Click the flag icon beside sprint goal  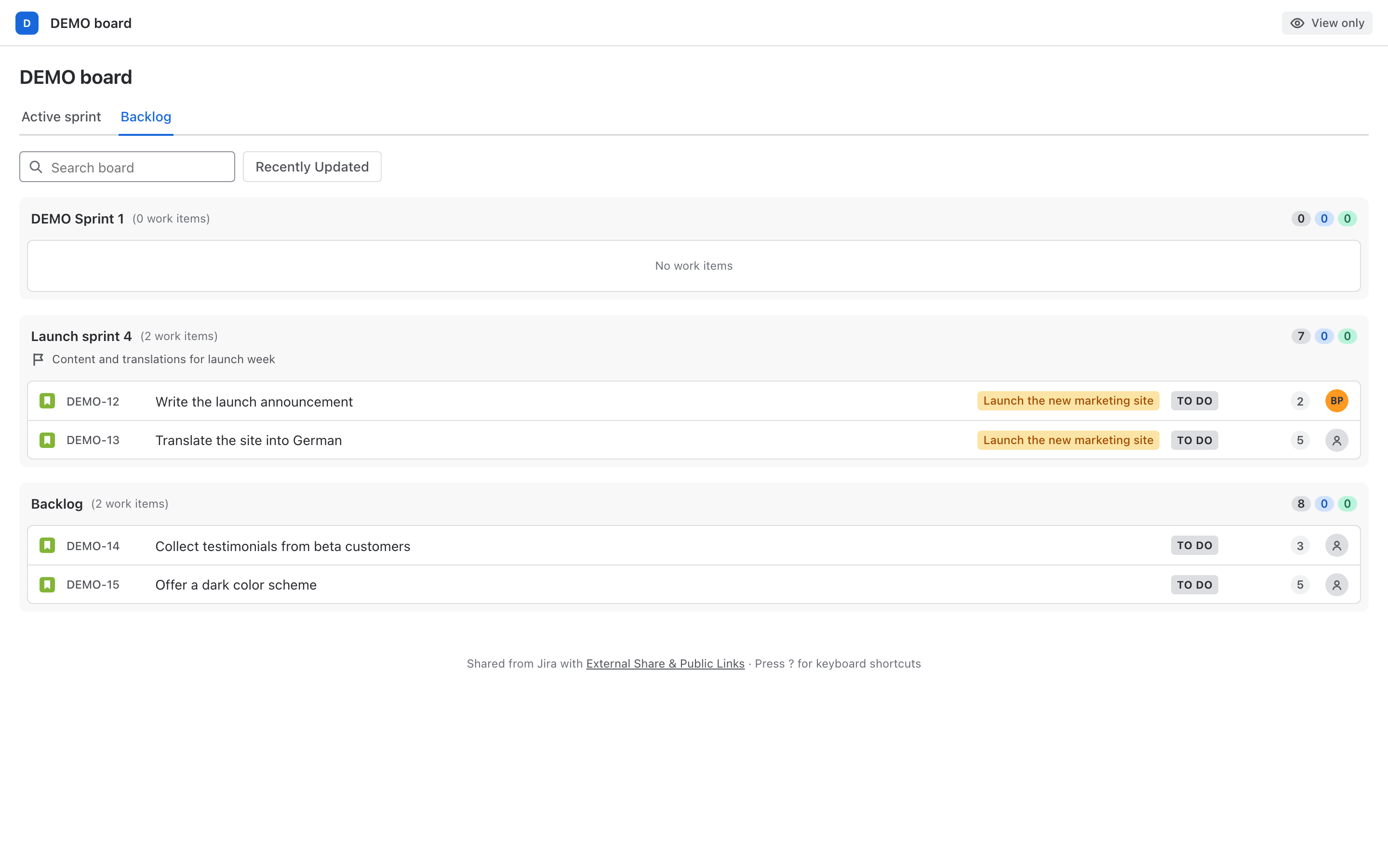click(39, 359)
